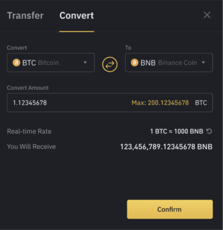The image size is (223, 230).
Task: Expand the BNB Binance Coin dropdown arrow
Action: [203, 63]
